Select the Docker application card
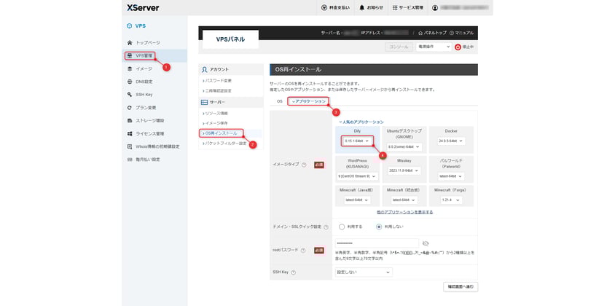 tap(451, 139)
